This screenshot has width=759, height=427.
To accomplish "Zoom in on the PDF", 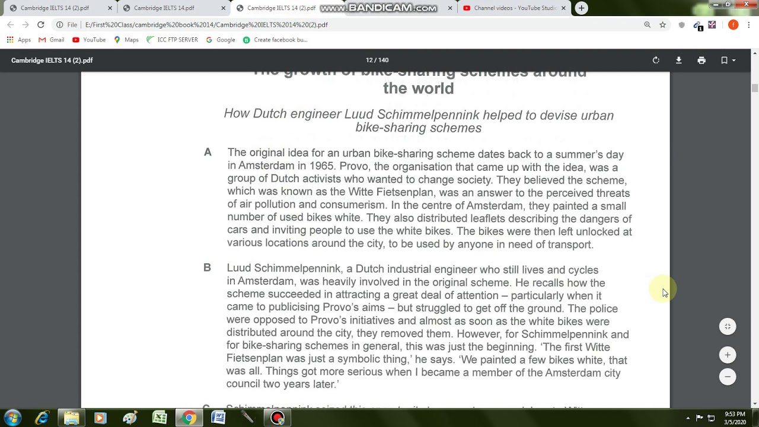I will [728, 355].
